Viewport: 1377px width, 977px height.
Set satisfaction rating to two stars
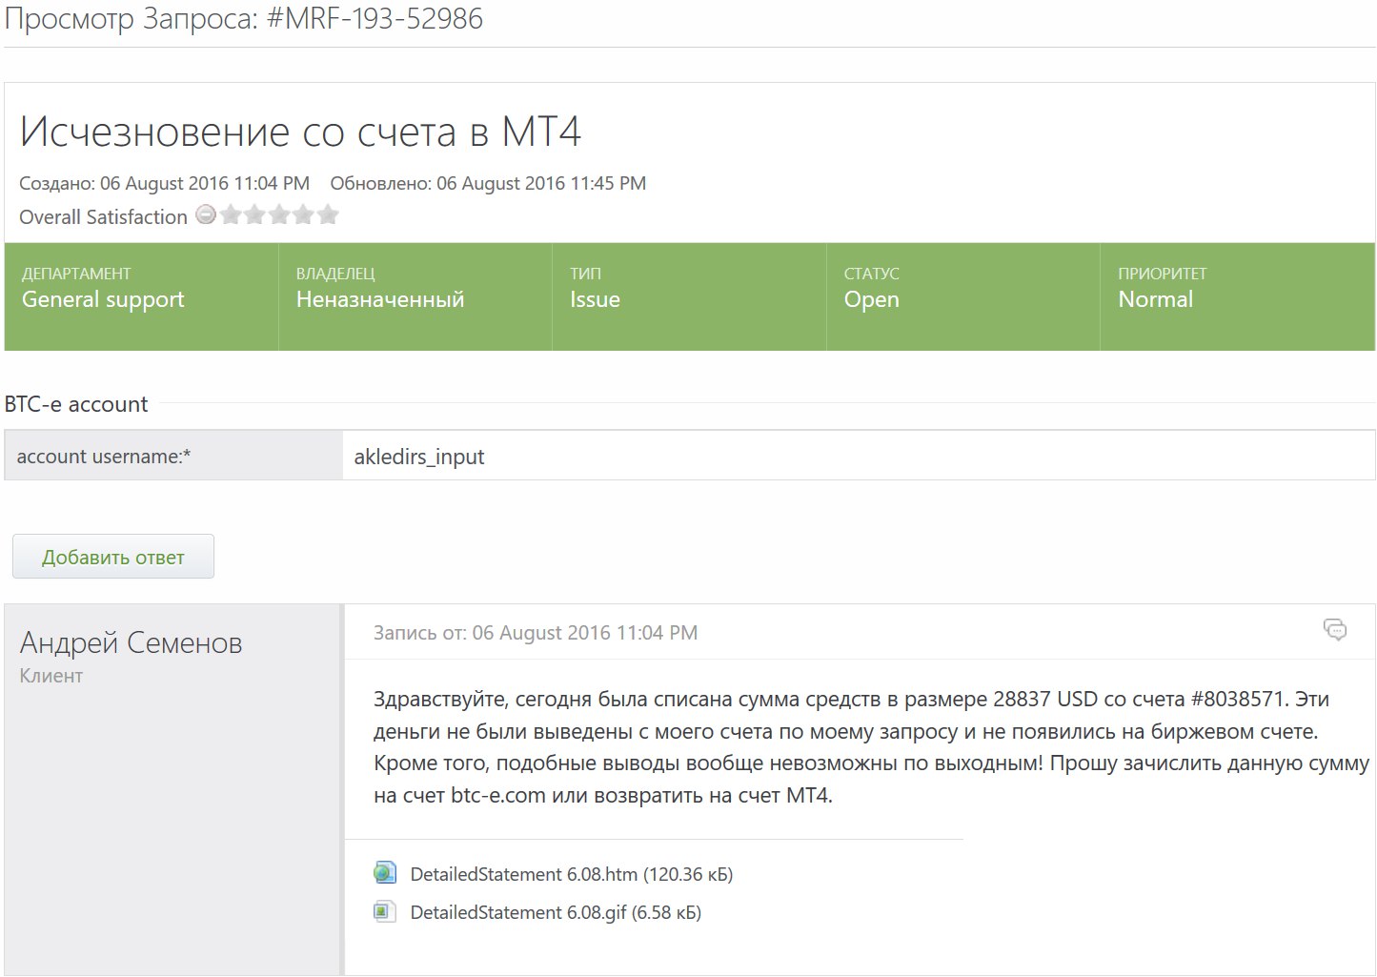(254, 214)
